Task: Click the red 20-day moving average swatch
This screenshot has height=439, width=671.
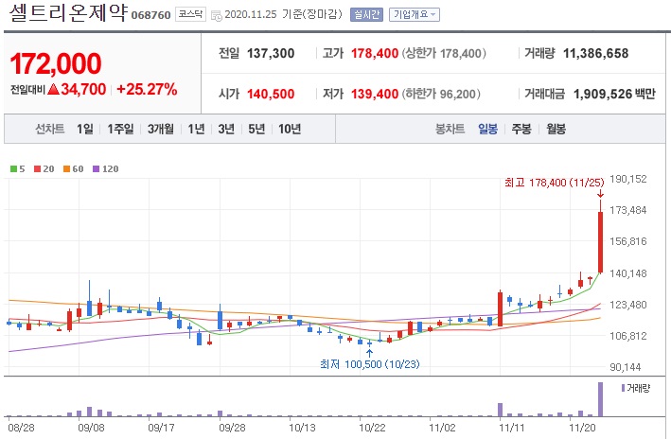Action: [x=37, y=169]
